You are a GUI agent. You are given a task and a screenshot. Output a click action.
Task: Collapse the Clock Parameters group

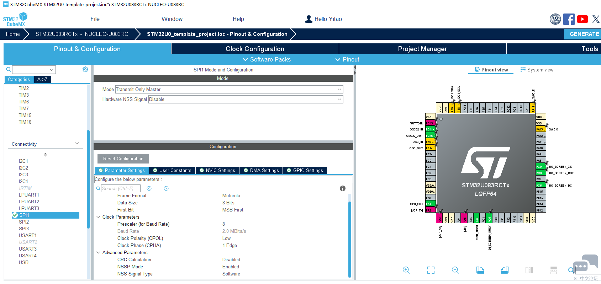(98, 217)
